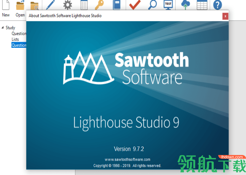Click the magnifying glass toolbar icon
The height and width of the screenshot is (175, 246).
[152, 5]
